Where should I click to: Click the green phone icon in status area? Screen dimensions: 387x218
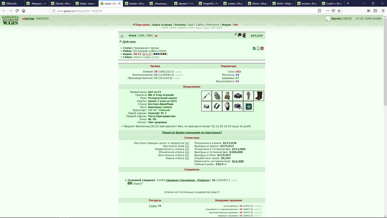point(258,48)
